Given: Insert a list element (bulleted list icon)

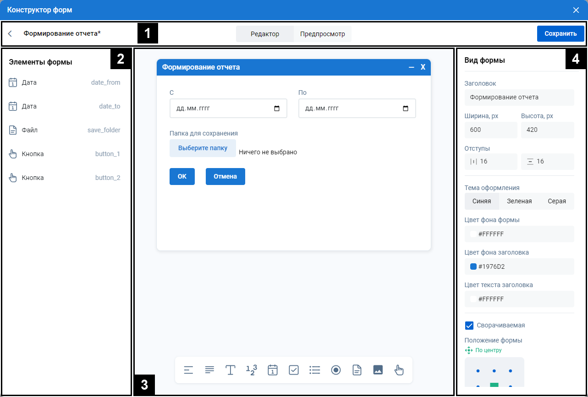Looking at the screenshot, I should point(315,370).
